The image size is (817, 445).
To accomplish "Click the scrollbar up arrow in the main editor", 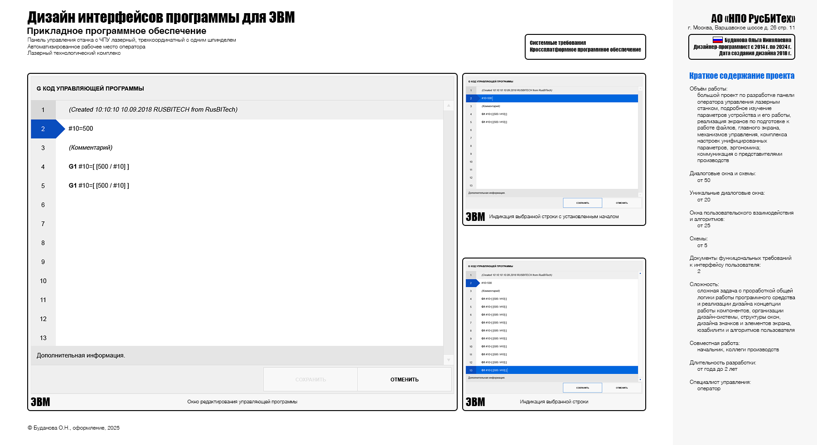I will click(448, 105).
